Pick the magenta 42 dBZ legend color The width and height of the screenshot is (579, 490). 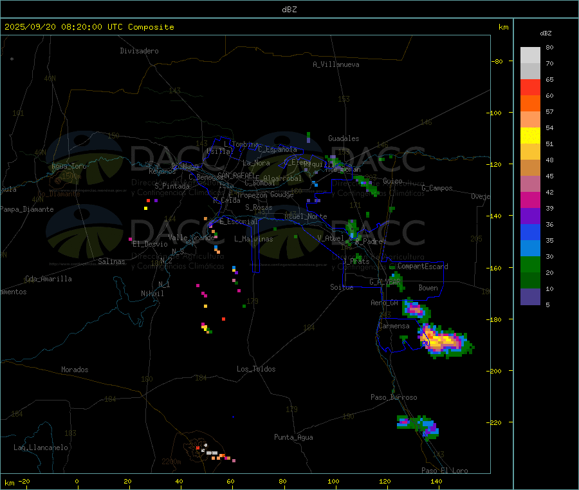(x=530, y=200)
